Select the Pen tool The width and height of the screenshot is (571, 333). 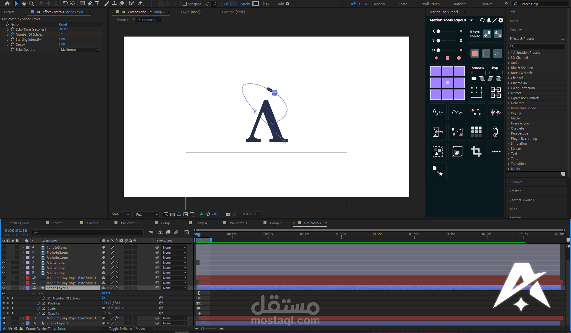90,4
